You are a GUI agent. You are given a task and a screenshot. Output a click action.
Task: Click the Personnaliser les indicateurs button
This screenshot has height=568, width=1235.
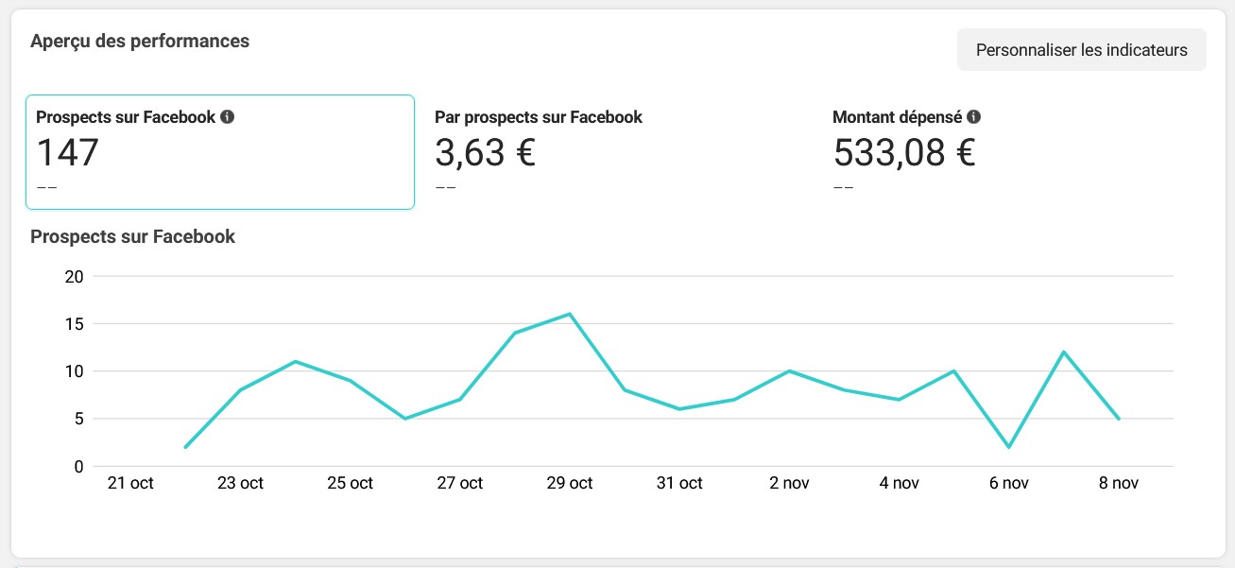[1081, 49]
